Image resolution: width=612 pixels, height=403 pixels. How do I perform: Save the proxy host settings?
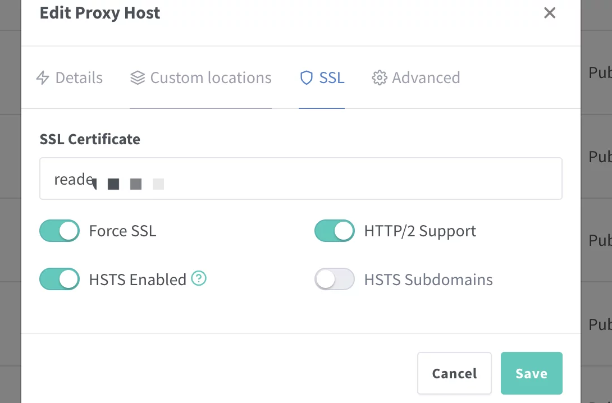pos(532,373)
